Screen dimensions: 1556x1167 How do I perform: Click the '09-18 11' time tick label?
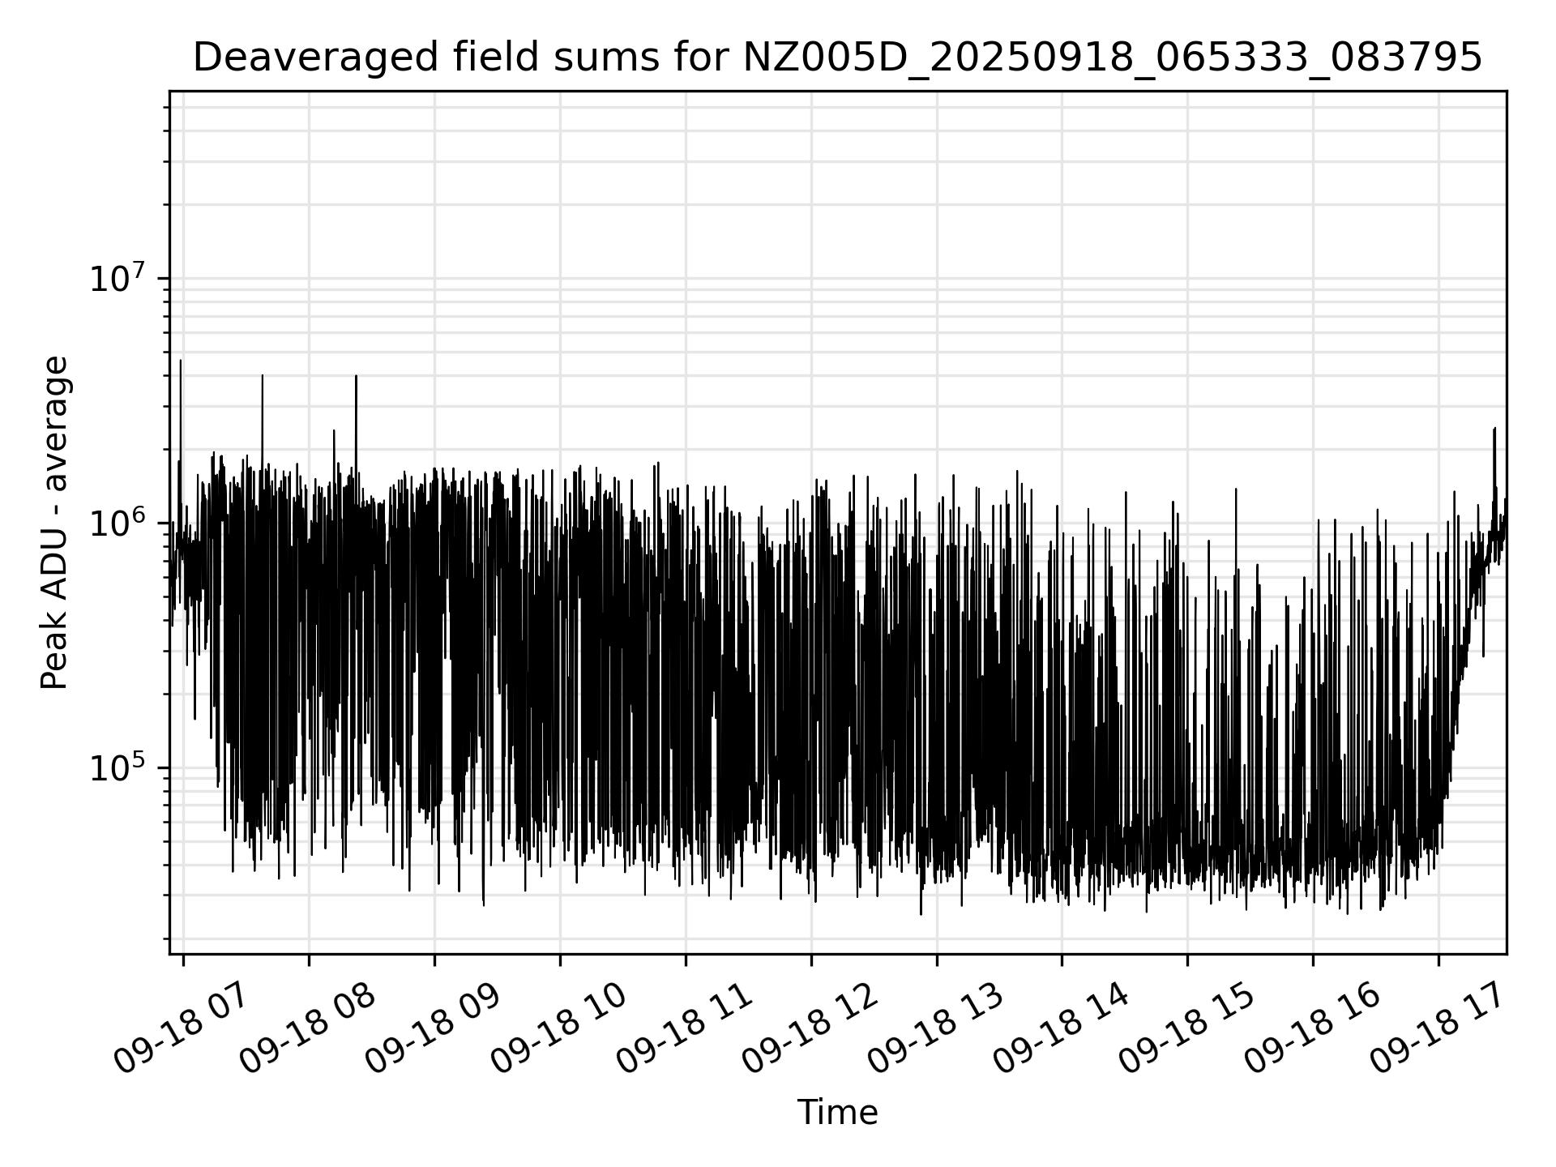[685, 1029]
